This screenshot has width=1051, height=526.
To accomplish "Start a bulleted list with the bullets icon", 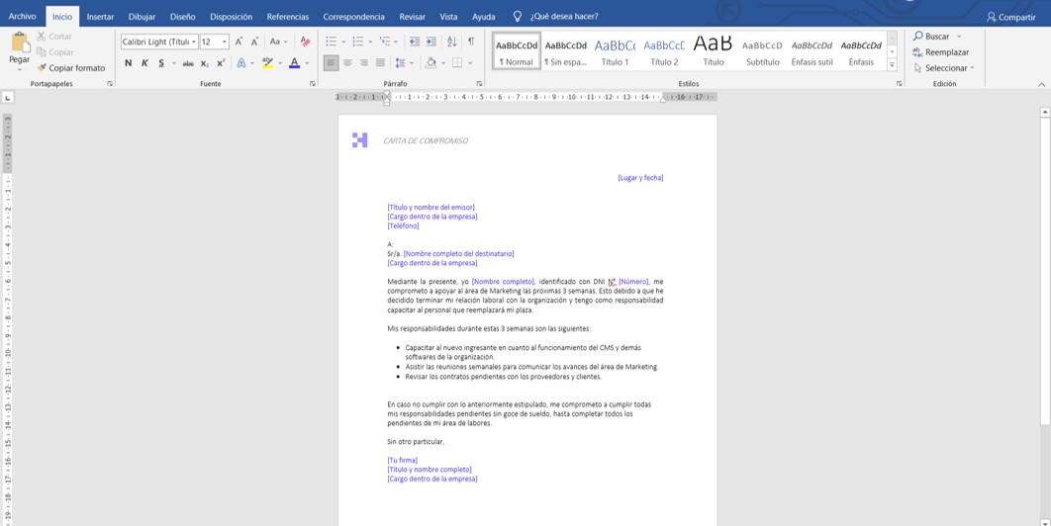I will tap(332, 42).
